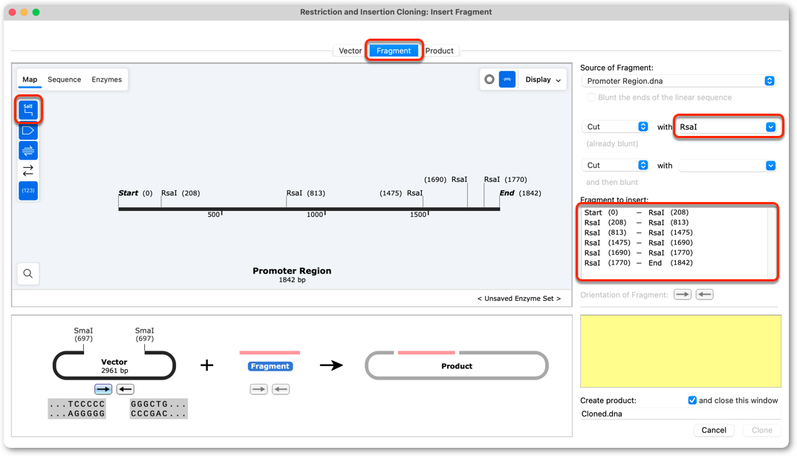Switch to circular map view icon
The image size is (797, 456).
(x=489, y=79)
